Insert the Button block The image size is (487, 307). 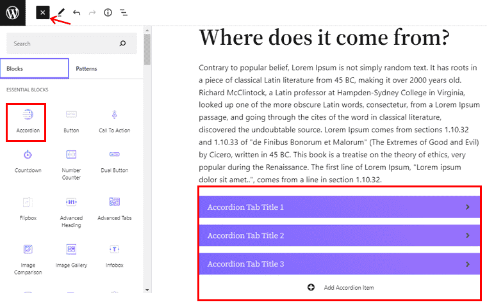coord(71,122)
